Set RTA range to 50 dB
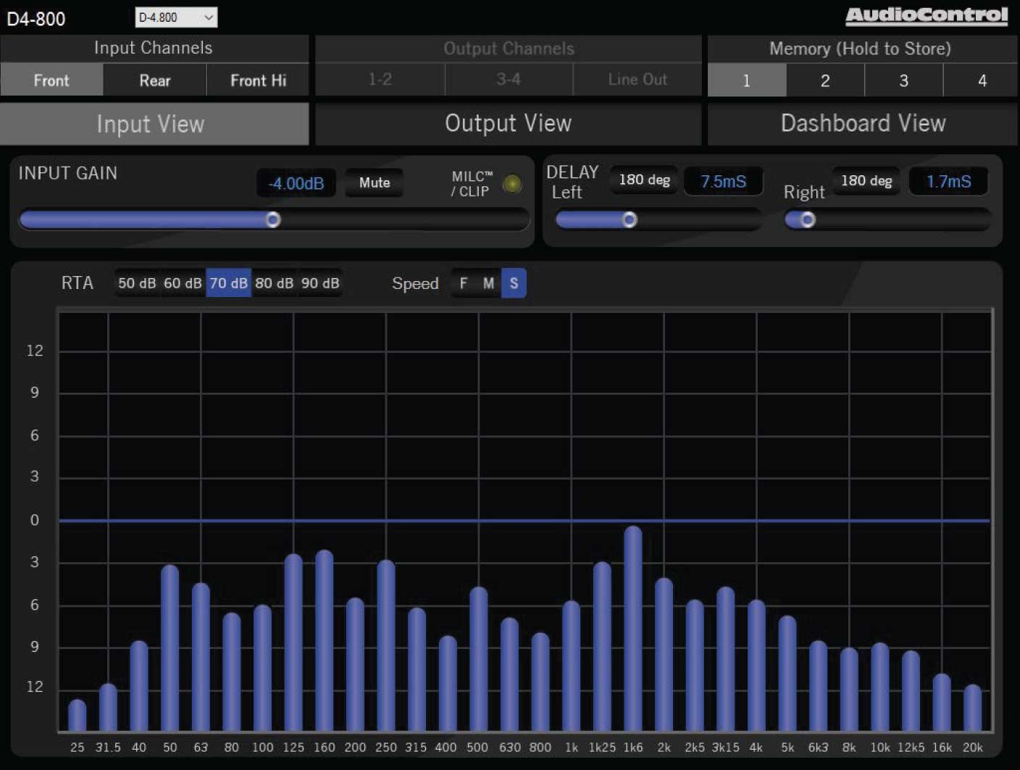Viewport: 1020px width, 770px height. point(137,283)
